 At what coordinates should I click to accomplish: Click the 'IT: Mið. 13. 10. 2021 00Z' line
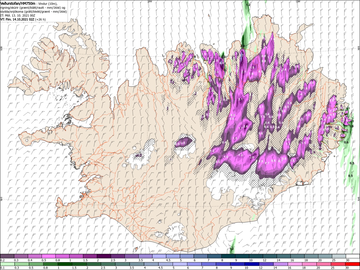click(18, 15)
